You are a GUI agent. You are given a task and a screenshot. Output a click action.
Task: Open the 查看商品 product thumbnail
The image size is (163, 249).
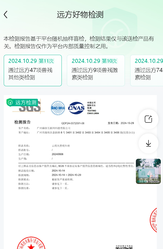click(x=148, y=171)
